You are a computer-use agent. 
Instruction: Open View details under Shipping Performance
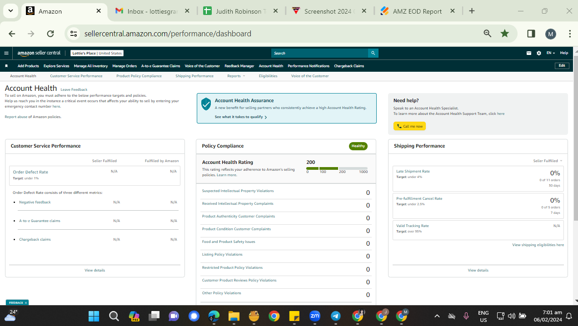[478, 270]
